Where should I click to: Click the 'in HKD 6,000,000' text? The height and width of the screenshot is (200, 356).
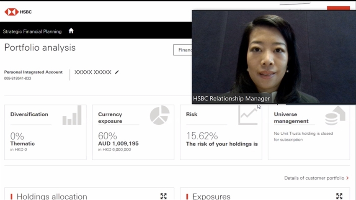click(x=114, y=149)
